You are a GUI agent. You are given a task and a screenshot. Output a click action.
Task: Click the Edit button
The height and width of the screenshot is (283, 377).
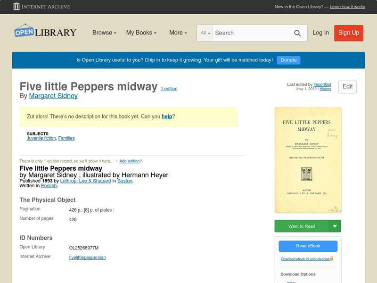pyautogui.click(x=347, y=87)
